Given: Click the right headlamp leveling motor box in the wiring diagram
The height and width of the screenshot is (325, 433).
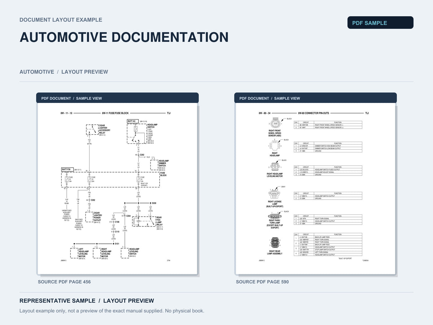Looking at the screenshot, I should tap(97, 253).
